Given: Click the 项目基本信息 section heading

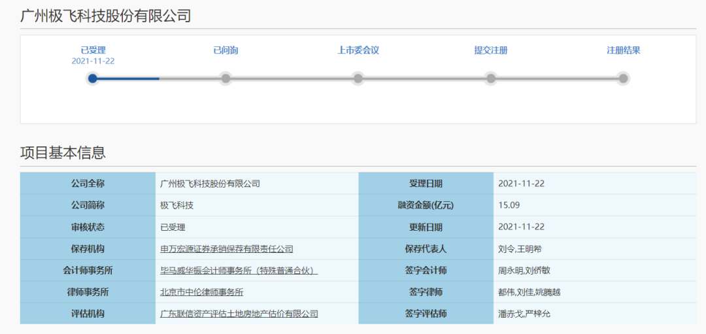Looking at the screenshot, I should click(63, 153).
